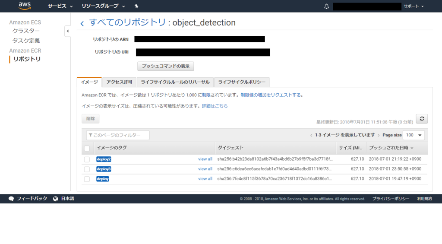Select リポジトリ in the sidebar

(27, 59)
